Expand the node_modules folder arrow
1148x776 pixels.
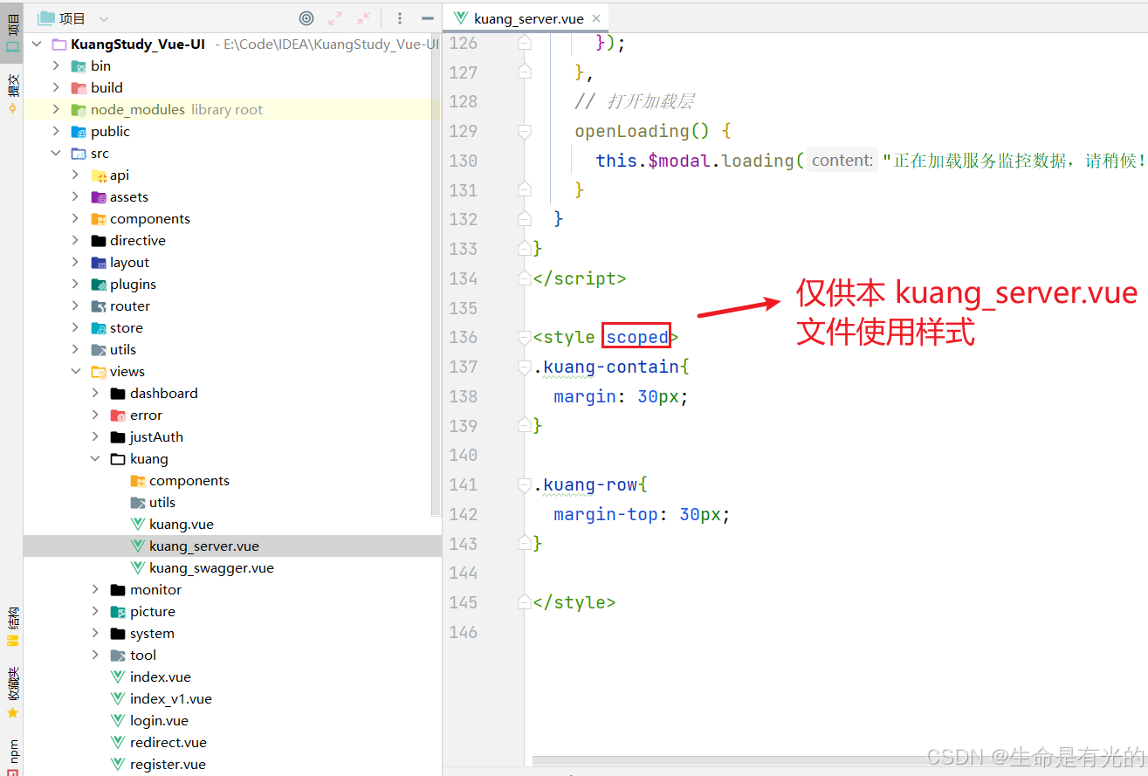click(56, 109)
